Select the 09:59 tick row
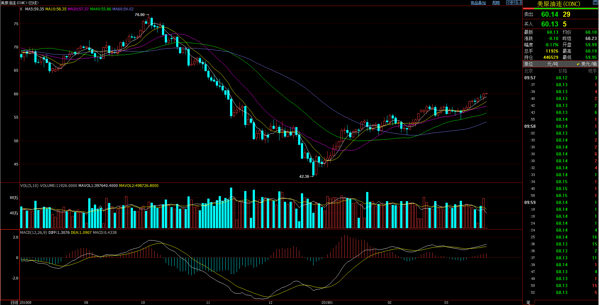 561,203
